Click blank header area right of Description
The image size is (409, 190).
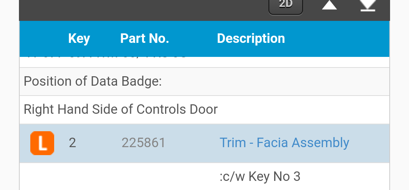pos(337,38)
